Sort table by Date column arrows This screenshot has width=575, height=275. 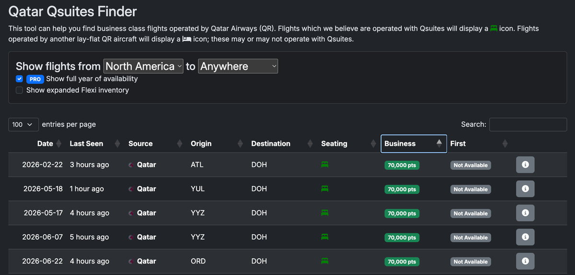(x=59, y=143)
